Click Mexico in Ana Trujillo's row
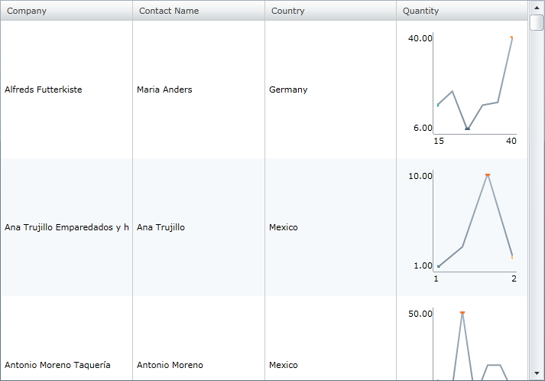Screen dimensions: 545x381 click(x=284, y=227)
